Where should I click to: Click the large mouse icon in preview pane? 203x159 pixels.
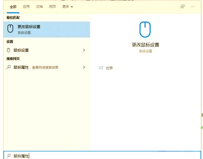145,29
